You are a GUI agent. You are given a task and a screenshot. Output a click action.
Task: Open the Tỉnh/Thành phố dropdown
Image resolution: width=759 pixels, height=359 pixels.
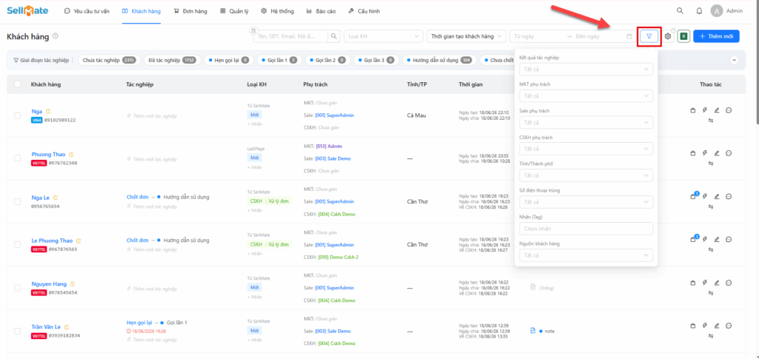pos(586,175)
